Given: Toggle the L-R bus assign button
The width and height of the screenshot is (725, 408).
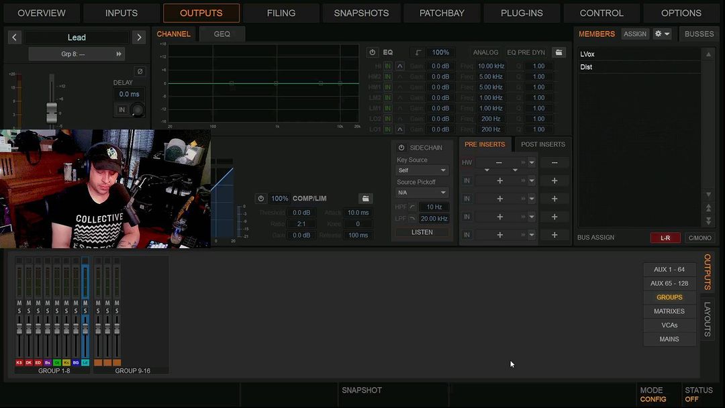Looking at the screenshot, I should 665,238.
